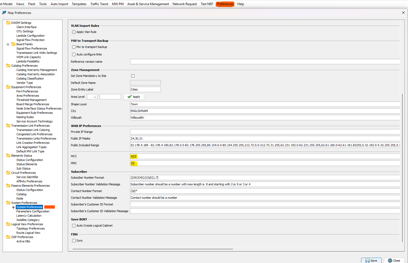Click the horizontal scrollbar at panel bottom
The width and height of the screenshot is (408, 263).
153,249
